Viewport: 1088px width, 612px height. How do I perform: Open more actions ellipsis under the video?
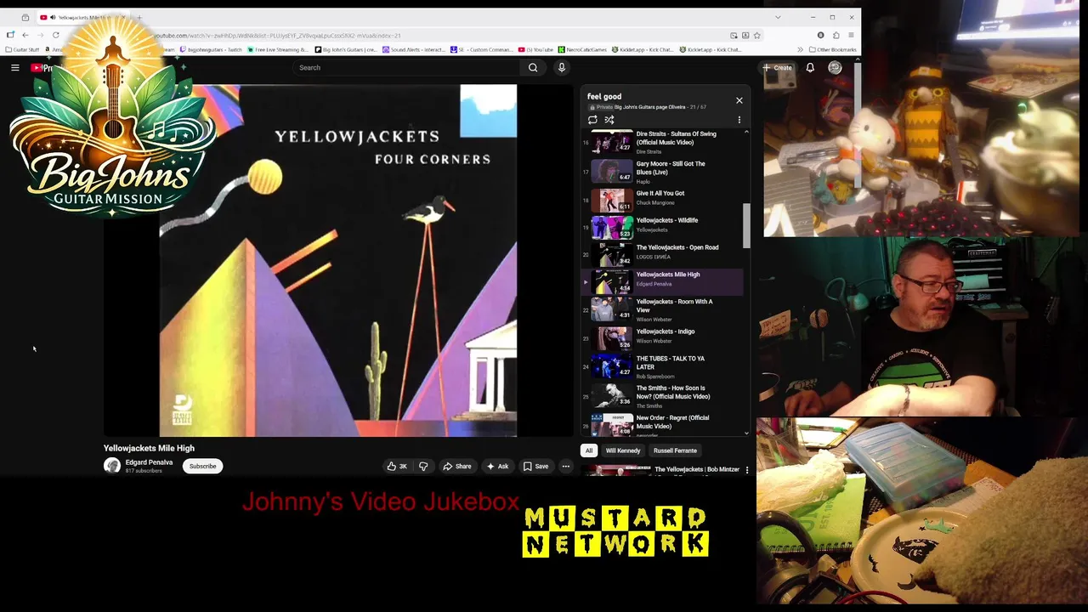pos(566,466)
